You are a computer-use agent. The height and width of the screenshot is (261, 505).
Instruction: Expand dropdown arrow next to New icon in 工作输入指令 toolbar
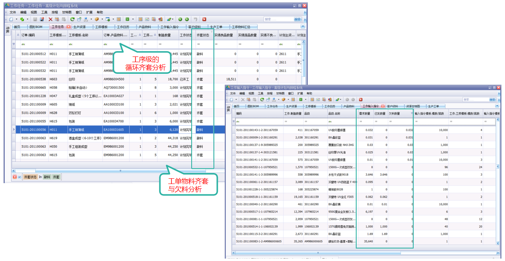236,99
